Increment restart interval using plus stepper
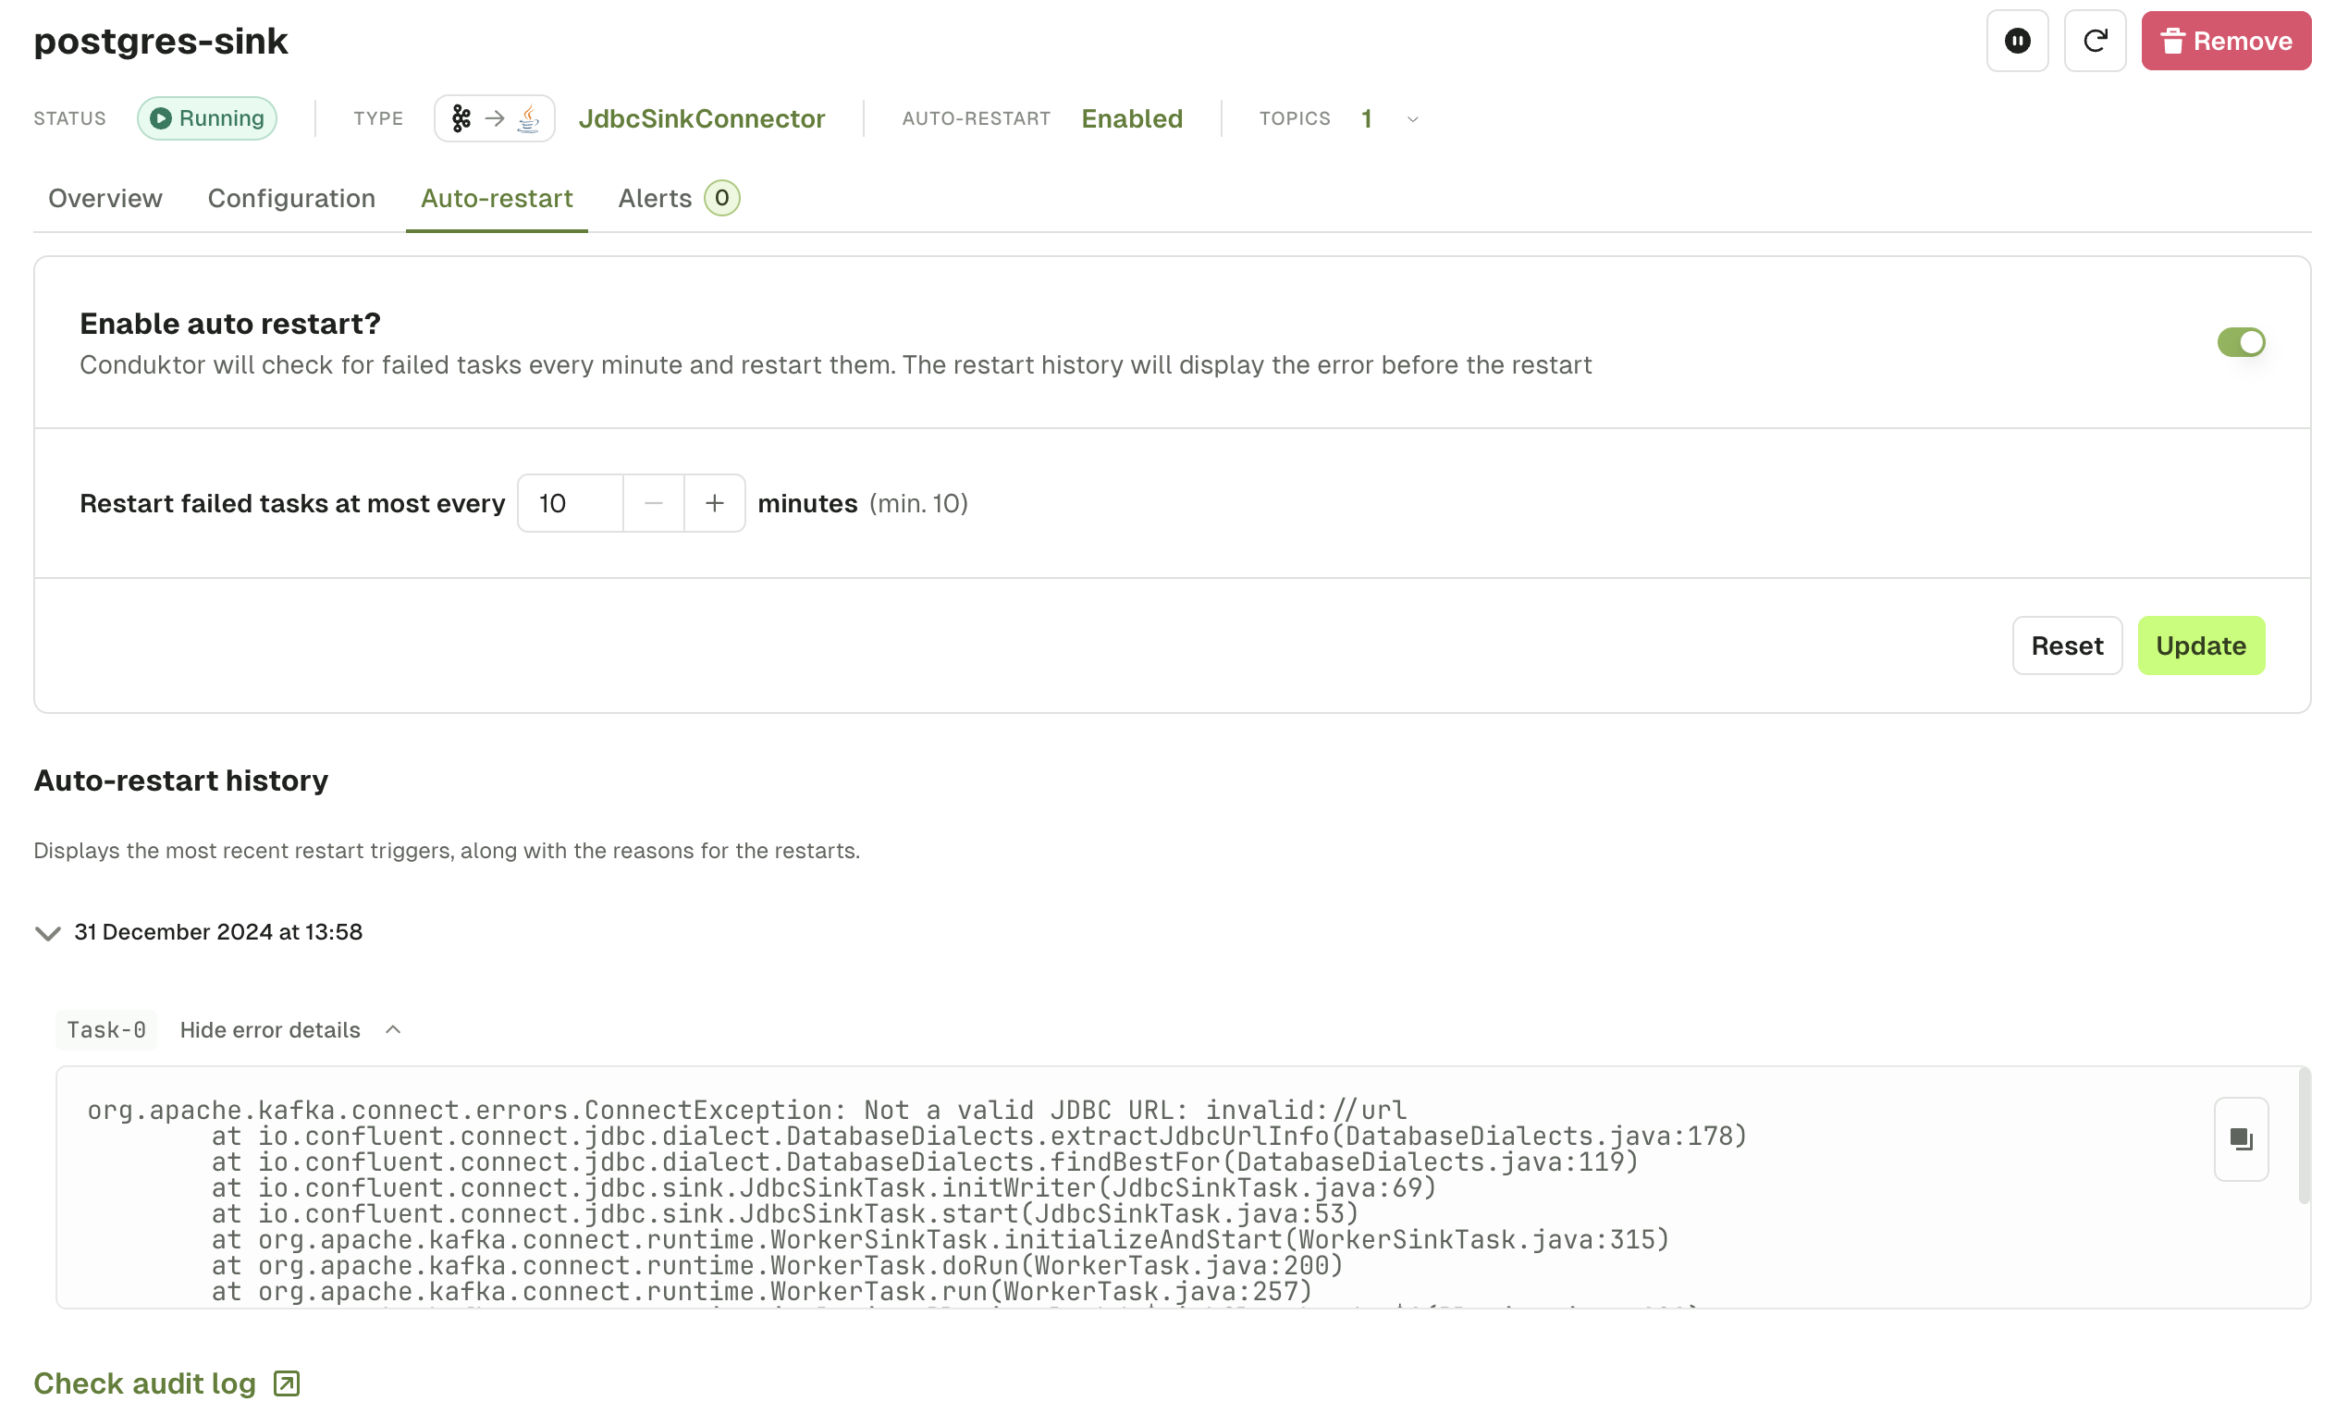 click(x=714, y=502)
